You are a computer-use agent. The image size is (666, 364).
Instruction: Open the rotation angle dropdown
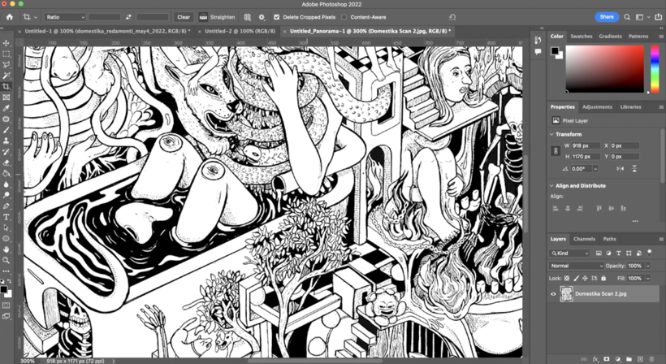pyautogui.click(x=595, y=169)
